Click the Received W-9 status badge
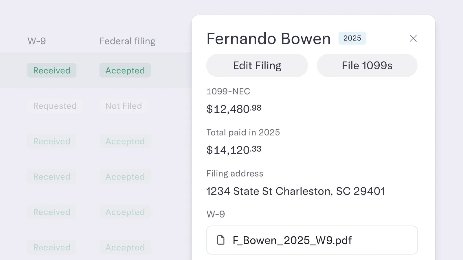This screenshot has height=260, width=463. click(52, 70)
